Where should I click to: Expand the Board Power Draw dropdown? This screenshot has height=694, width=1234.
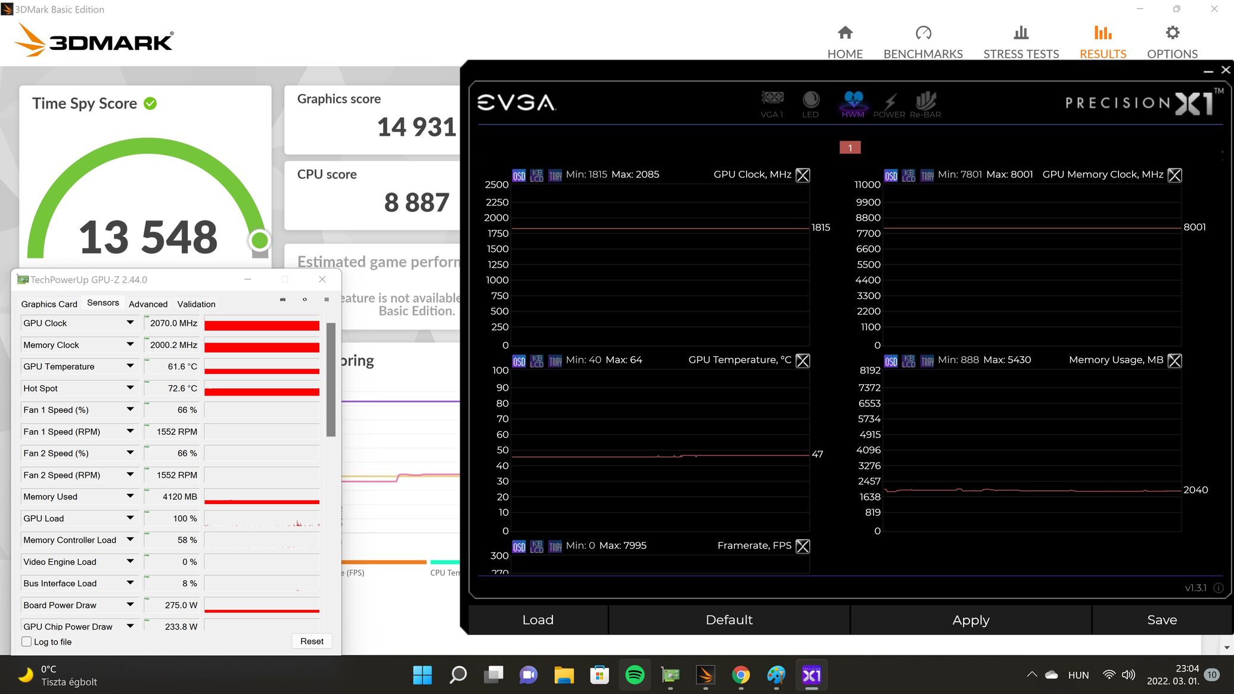point(130,605)
